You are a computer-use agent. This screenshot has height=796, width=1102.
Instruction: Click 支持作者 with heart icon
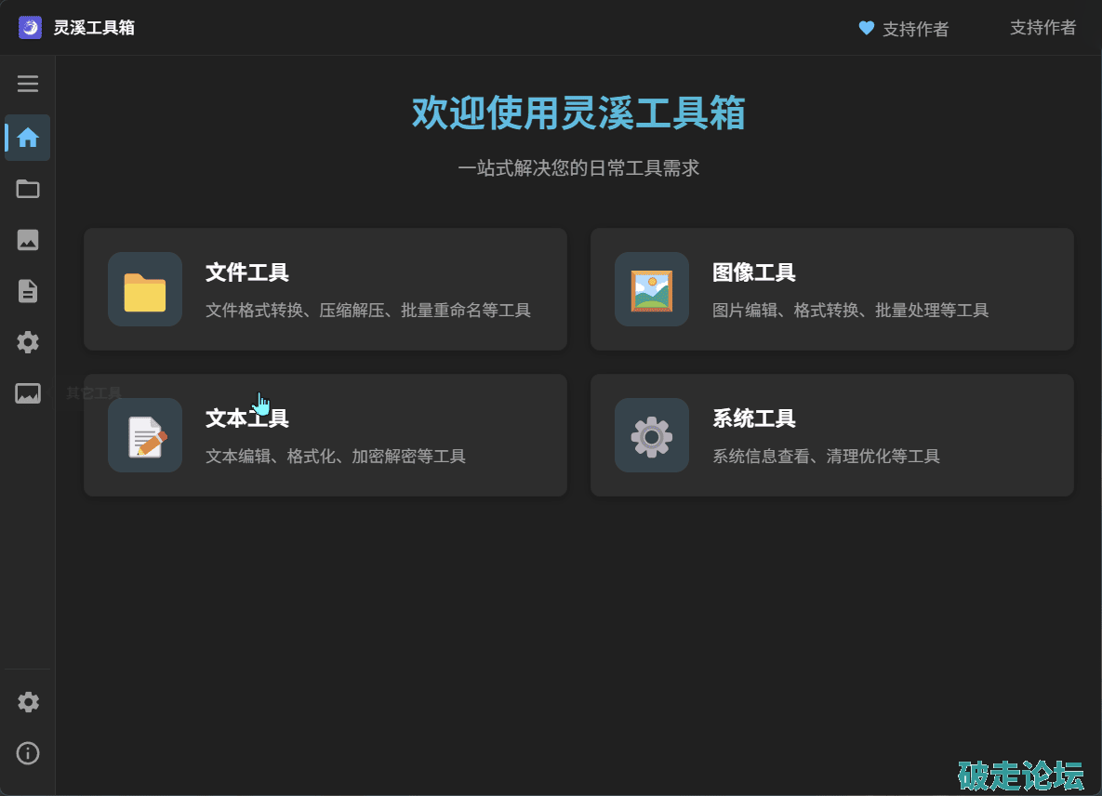coord(903,29)
